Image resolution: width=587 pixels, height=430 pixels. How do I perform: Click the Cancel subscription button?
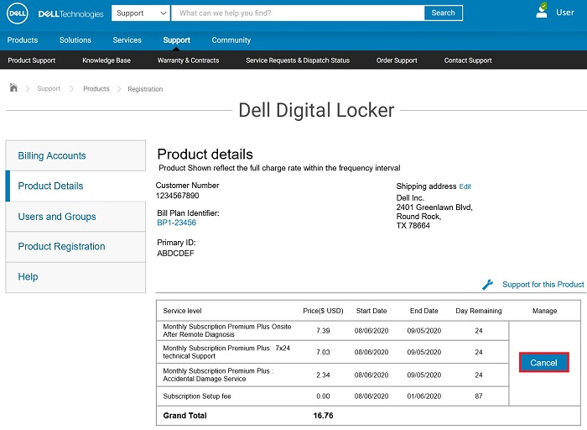(544, 363)
